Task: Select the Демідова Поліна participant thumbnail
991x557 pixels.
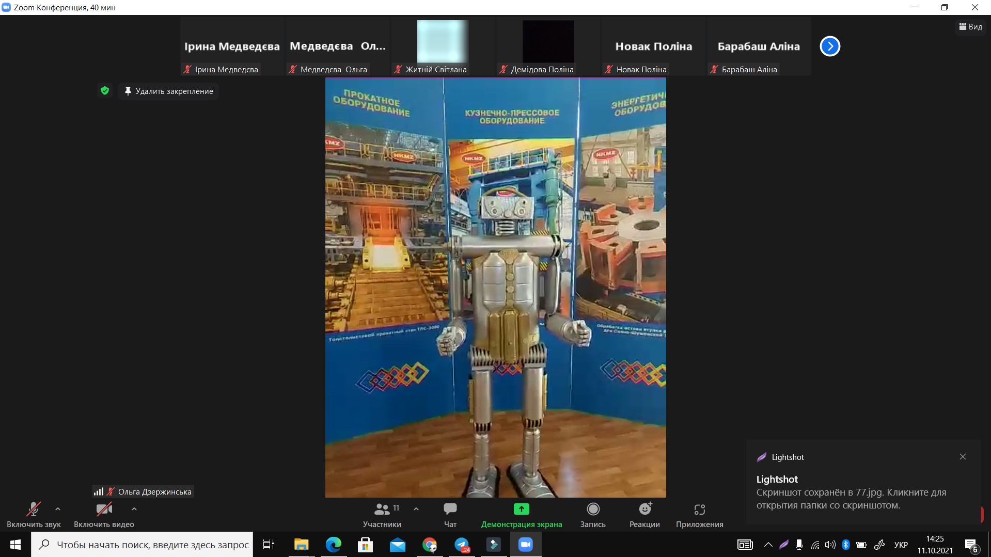Action: [548, 47]
